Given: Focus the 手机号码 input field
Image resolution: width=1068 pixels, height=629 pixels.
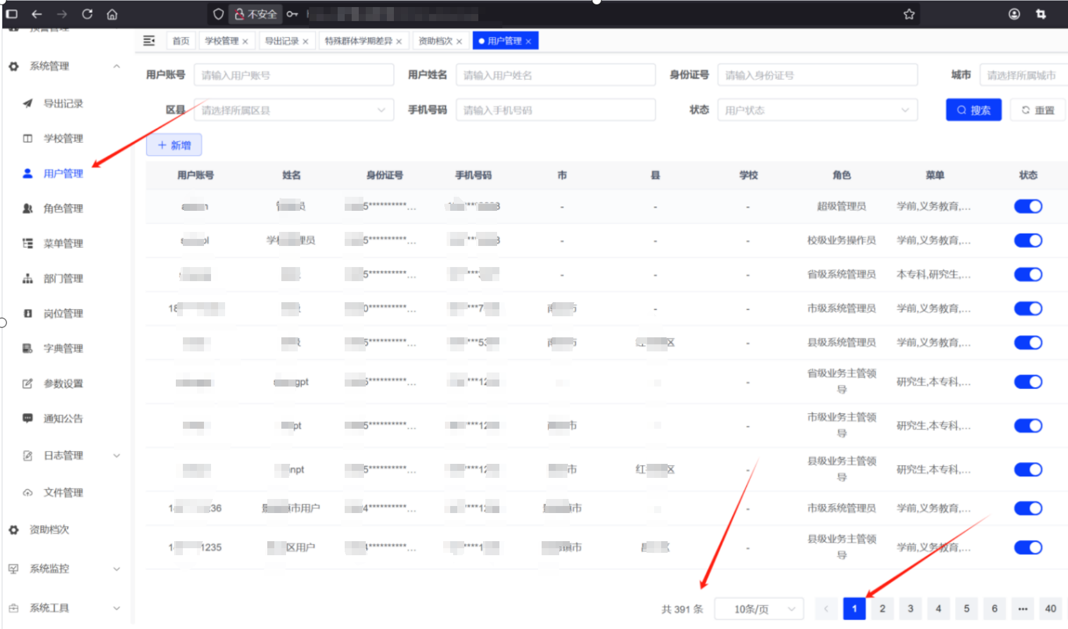Looking at the screenshot, I should (556, 110).
